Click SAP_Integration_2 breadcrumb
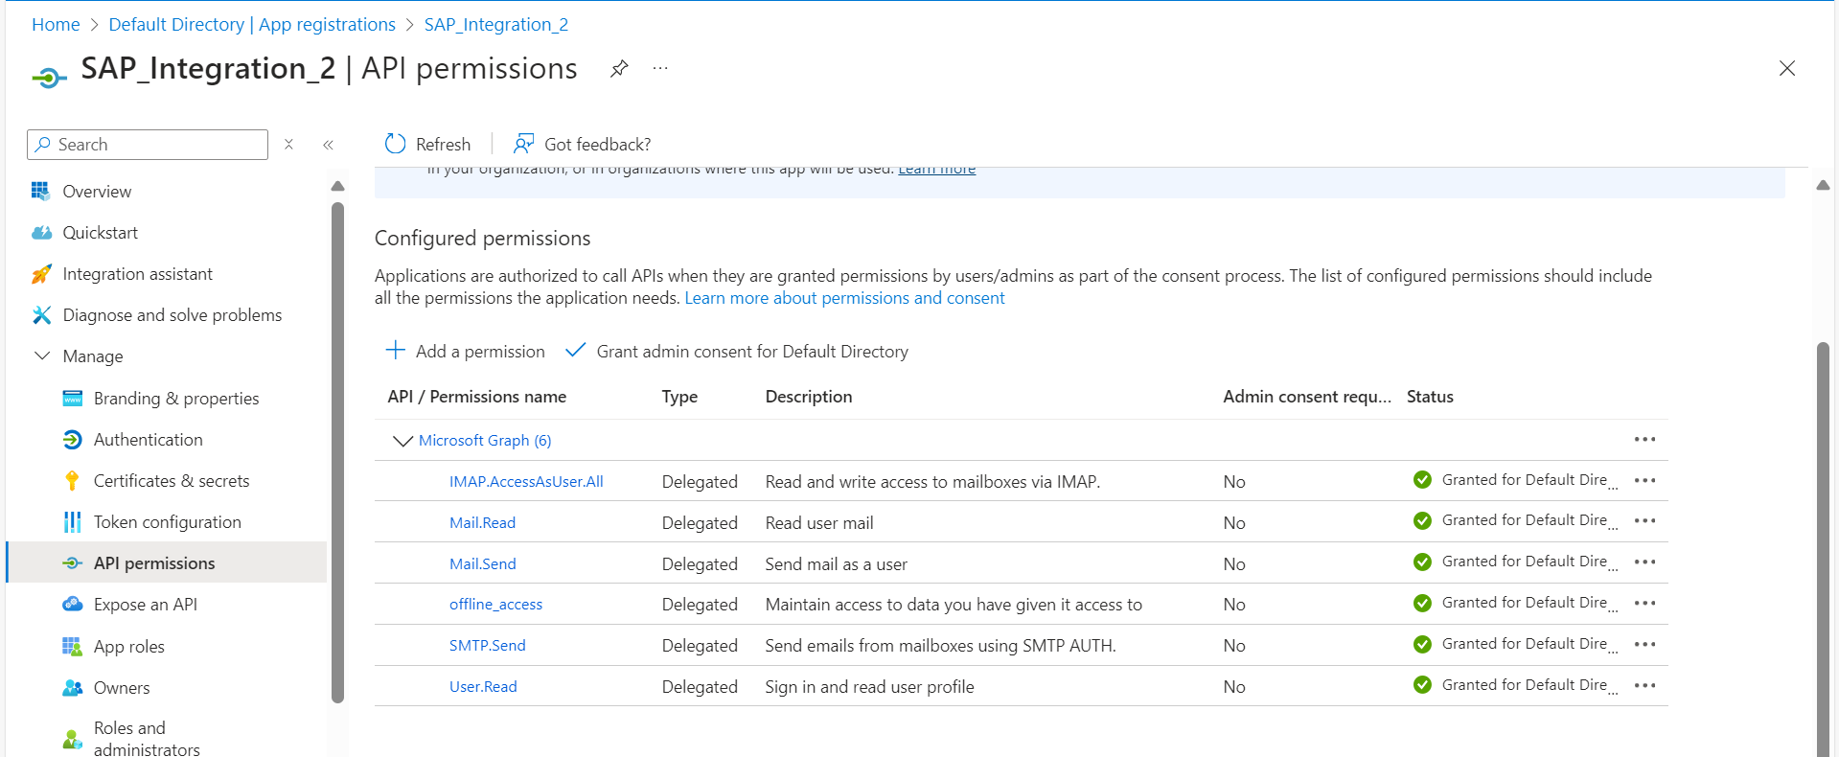 [496, 25]
